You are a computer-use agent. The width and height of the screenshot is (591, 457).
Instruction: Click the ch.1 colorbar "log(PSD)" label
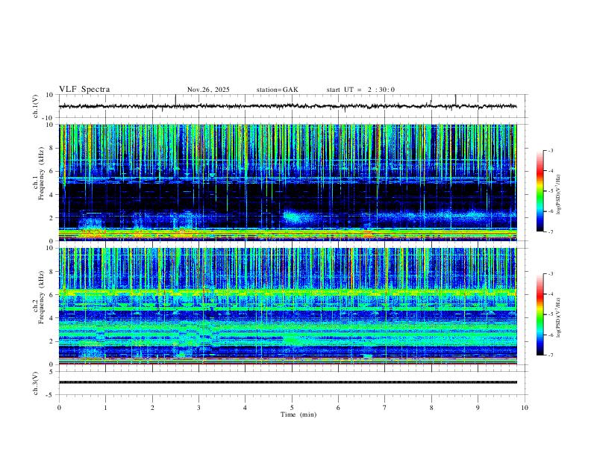point(558,195)
